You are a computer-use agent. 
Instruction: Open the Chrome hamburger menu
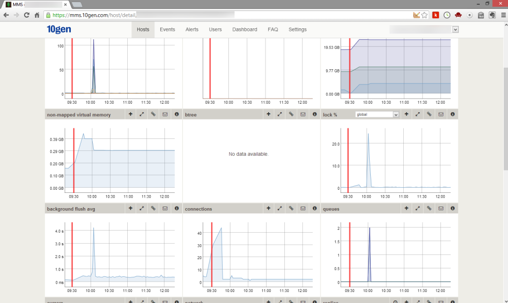[x=503, y=15]
